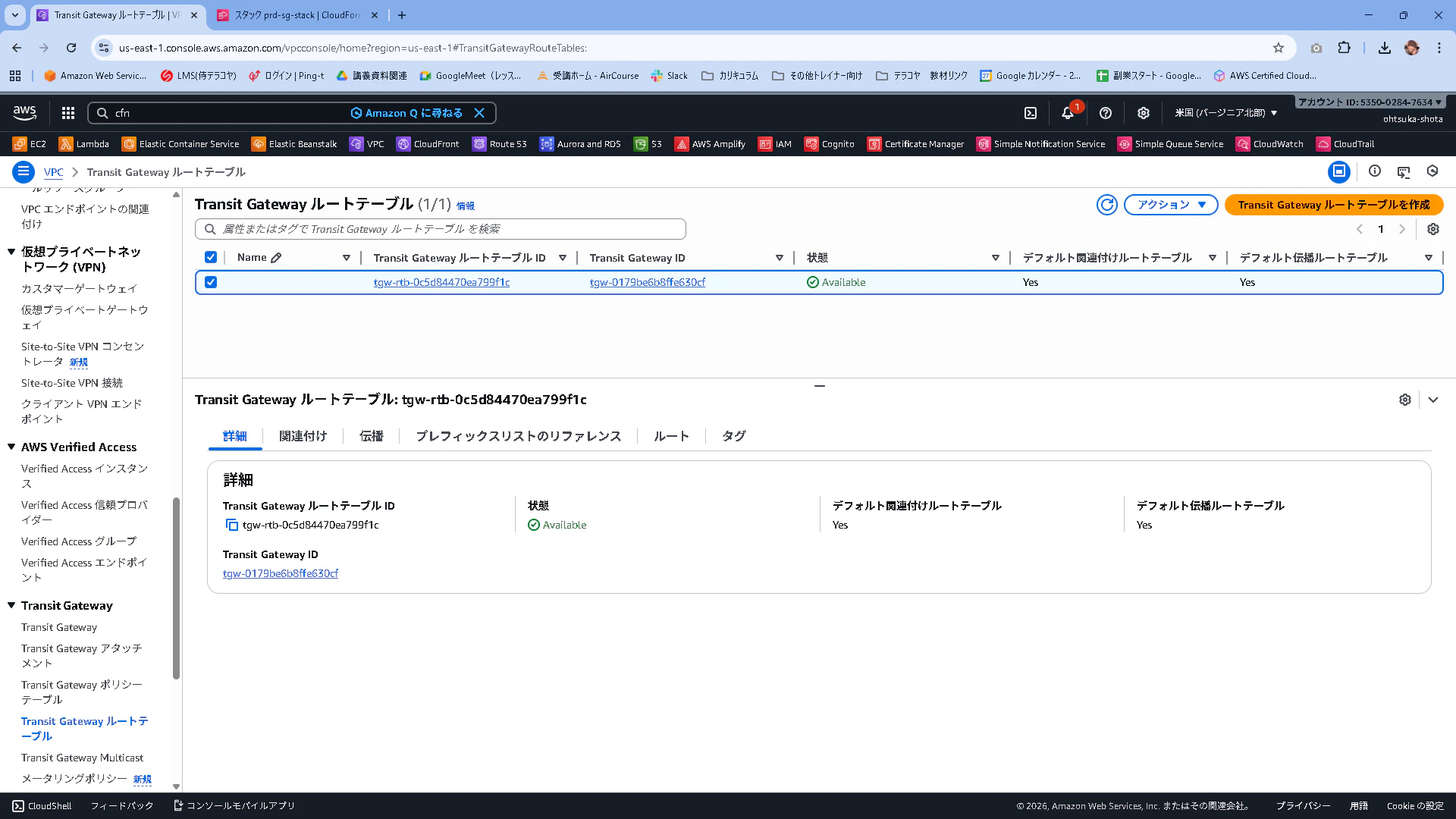Switch to the ルート tab

point(672,436)
